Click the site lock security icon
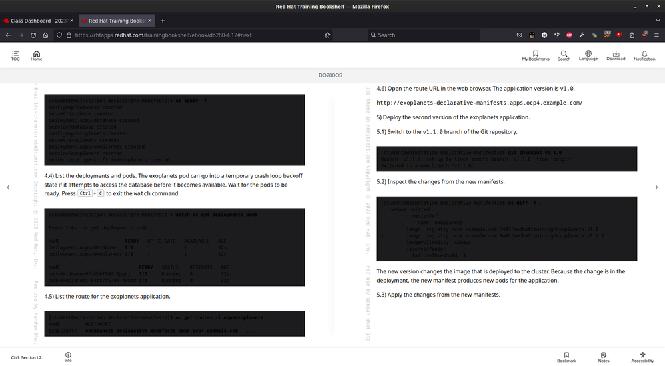Image resolution: width=665 pixels, height=366 pixels. tap(69, 35)
